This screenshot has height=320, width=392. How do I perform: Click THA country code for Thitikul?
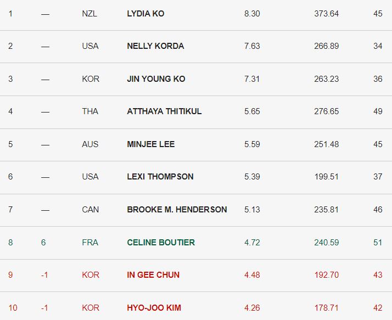click(x=90, y=111)
